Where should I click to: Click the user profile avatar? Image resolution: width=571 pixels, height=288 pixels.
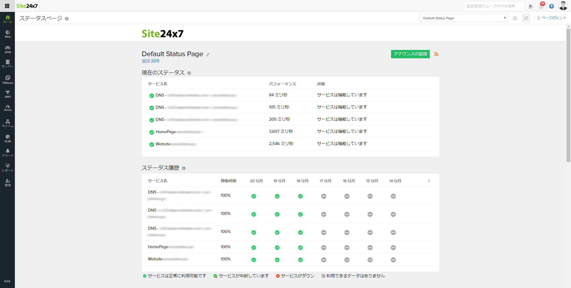[563, 6]
